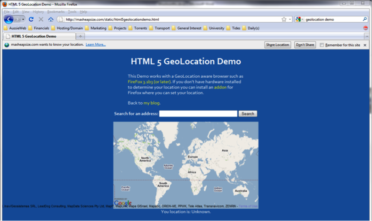Minimize the Firefox window
Screen dimensions: 372x221
coord(344,3)
